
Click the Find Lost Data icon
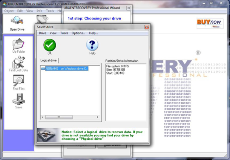(x=18, y=62)
